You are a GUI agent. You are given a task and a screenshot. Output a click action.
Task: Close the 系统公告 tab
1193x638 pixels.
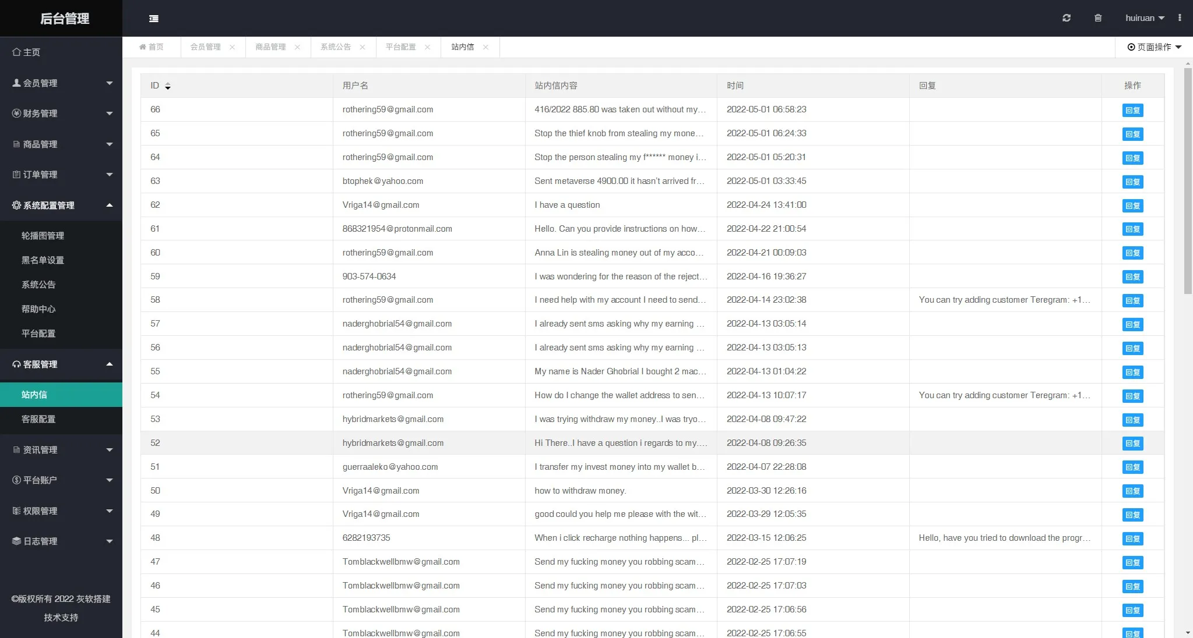point(363,47)
